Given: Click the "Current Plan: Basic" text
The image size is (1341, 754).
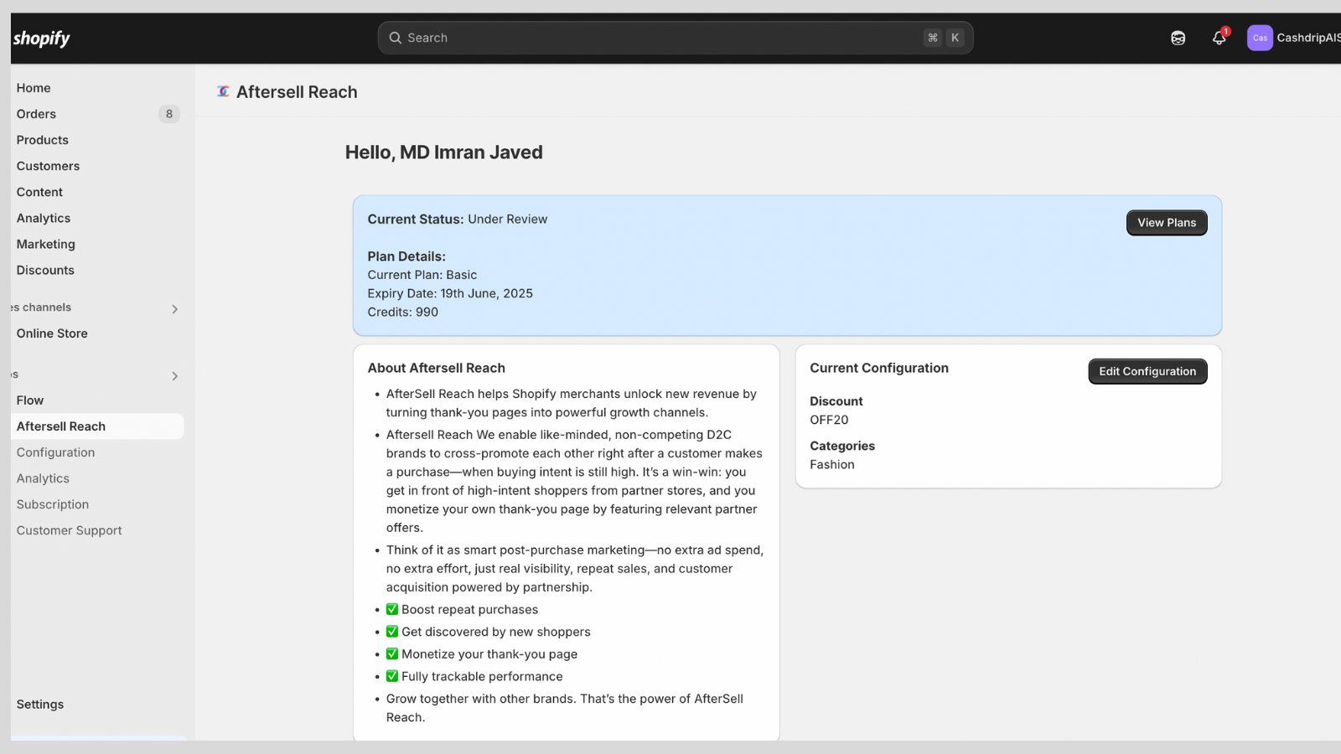Looking at the screenshot, I should (x=422, y=275).
